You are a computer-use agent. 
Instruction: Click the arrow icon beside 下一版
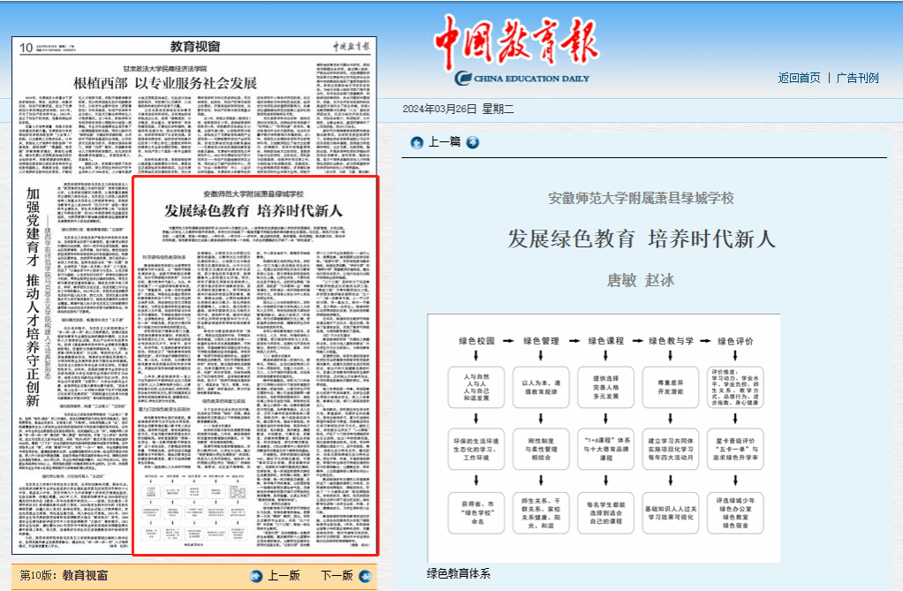365,576
